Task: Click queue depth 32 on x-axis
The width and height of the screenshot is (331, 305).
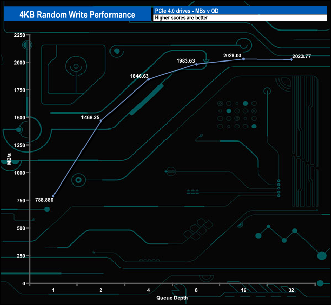Action: (291, 290)
